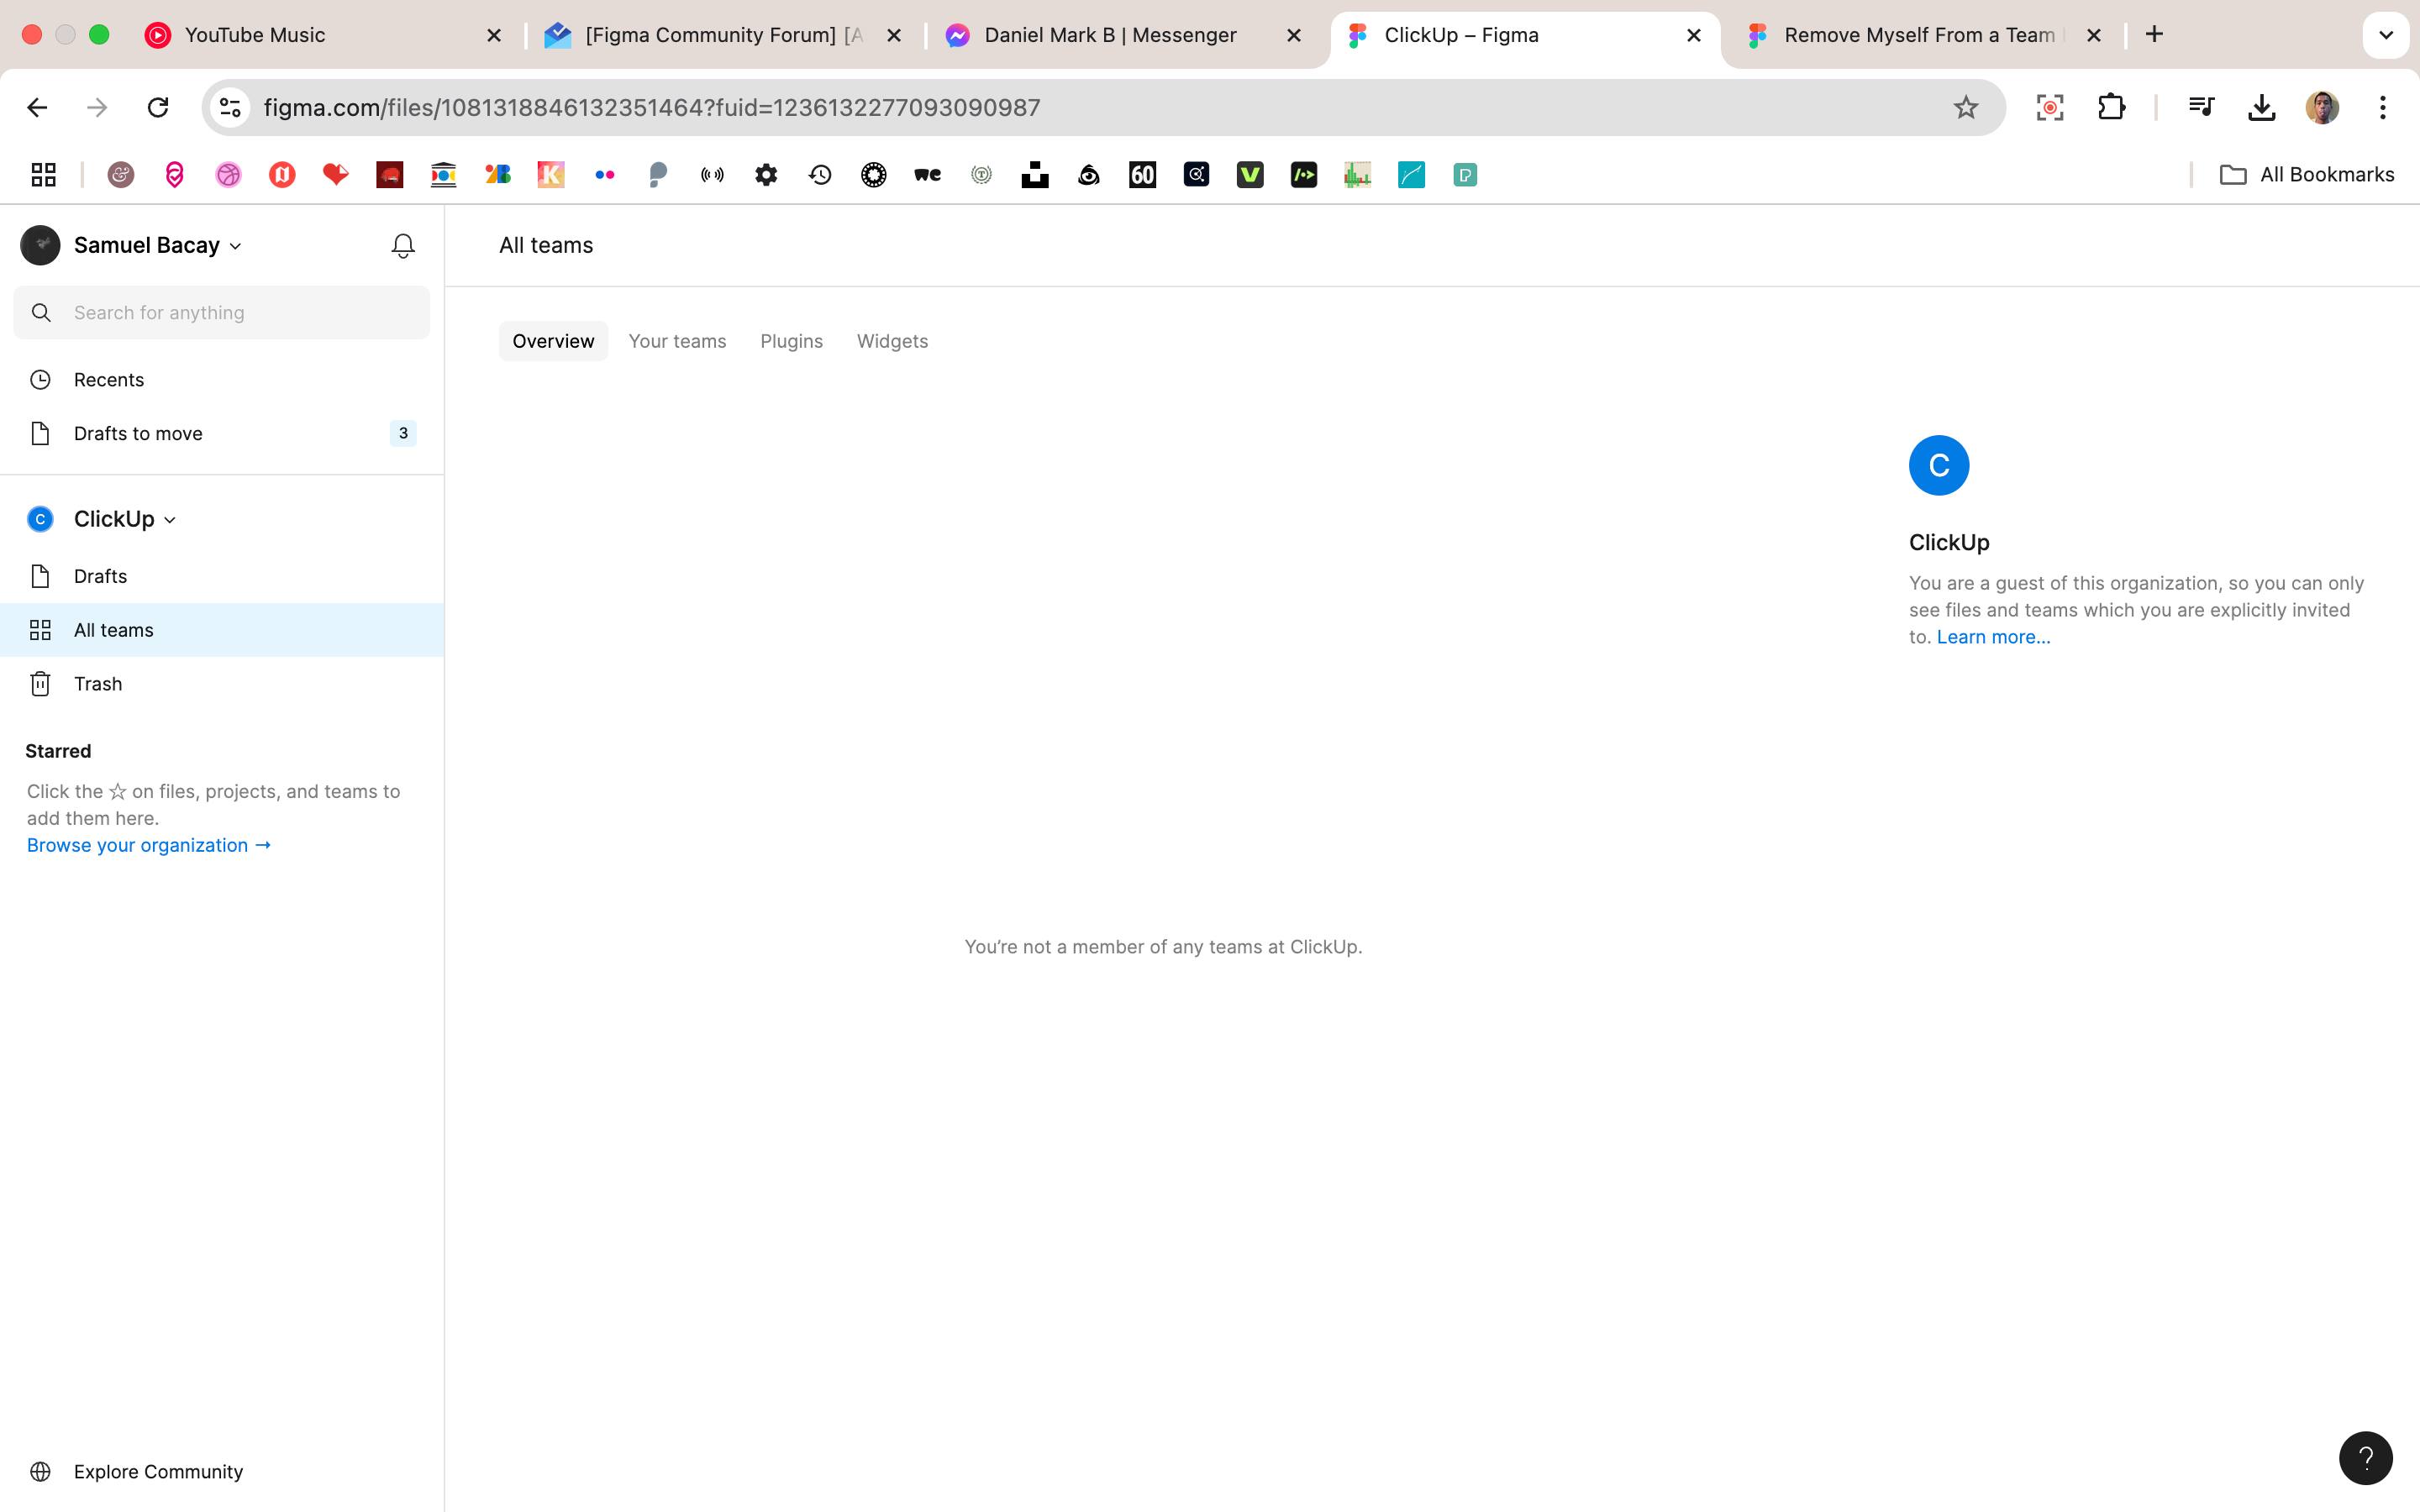Click the help button in bottom right

(x=2366, y=1458)
